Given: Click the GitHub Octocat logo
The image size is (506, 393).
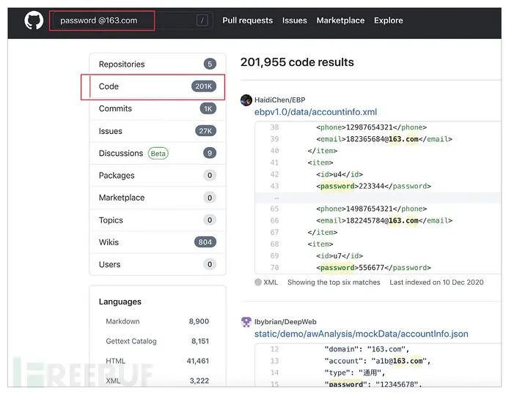Looking at the screenshot, I should pos(34,20).
